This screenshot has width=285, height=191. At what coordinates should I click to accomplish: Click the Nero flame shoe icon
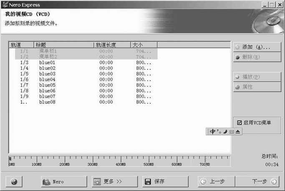tap(47, 182)
